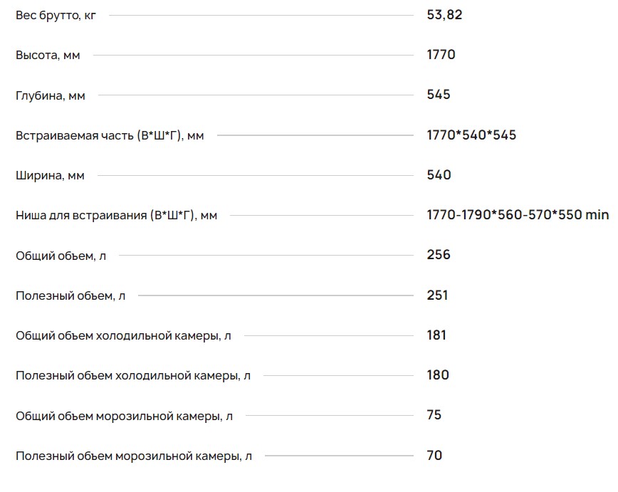The width and height of the screenshot is (618, 492).
Task: Select the "Полезный объем, л" label
Action: [x=70, y=295]
